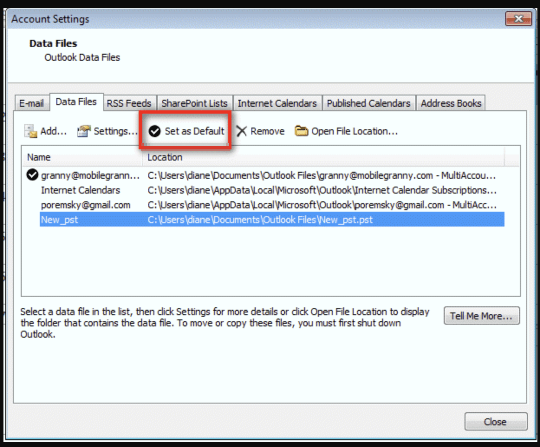Switch to the E-mail tab
This screenshot has height=447, width=540.
(x=33, y=103)
